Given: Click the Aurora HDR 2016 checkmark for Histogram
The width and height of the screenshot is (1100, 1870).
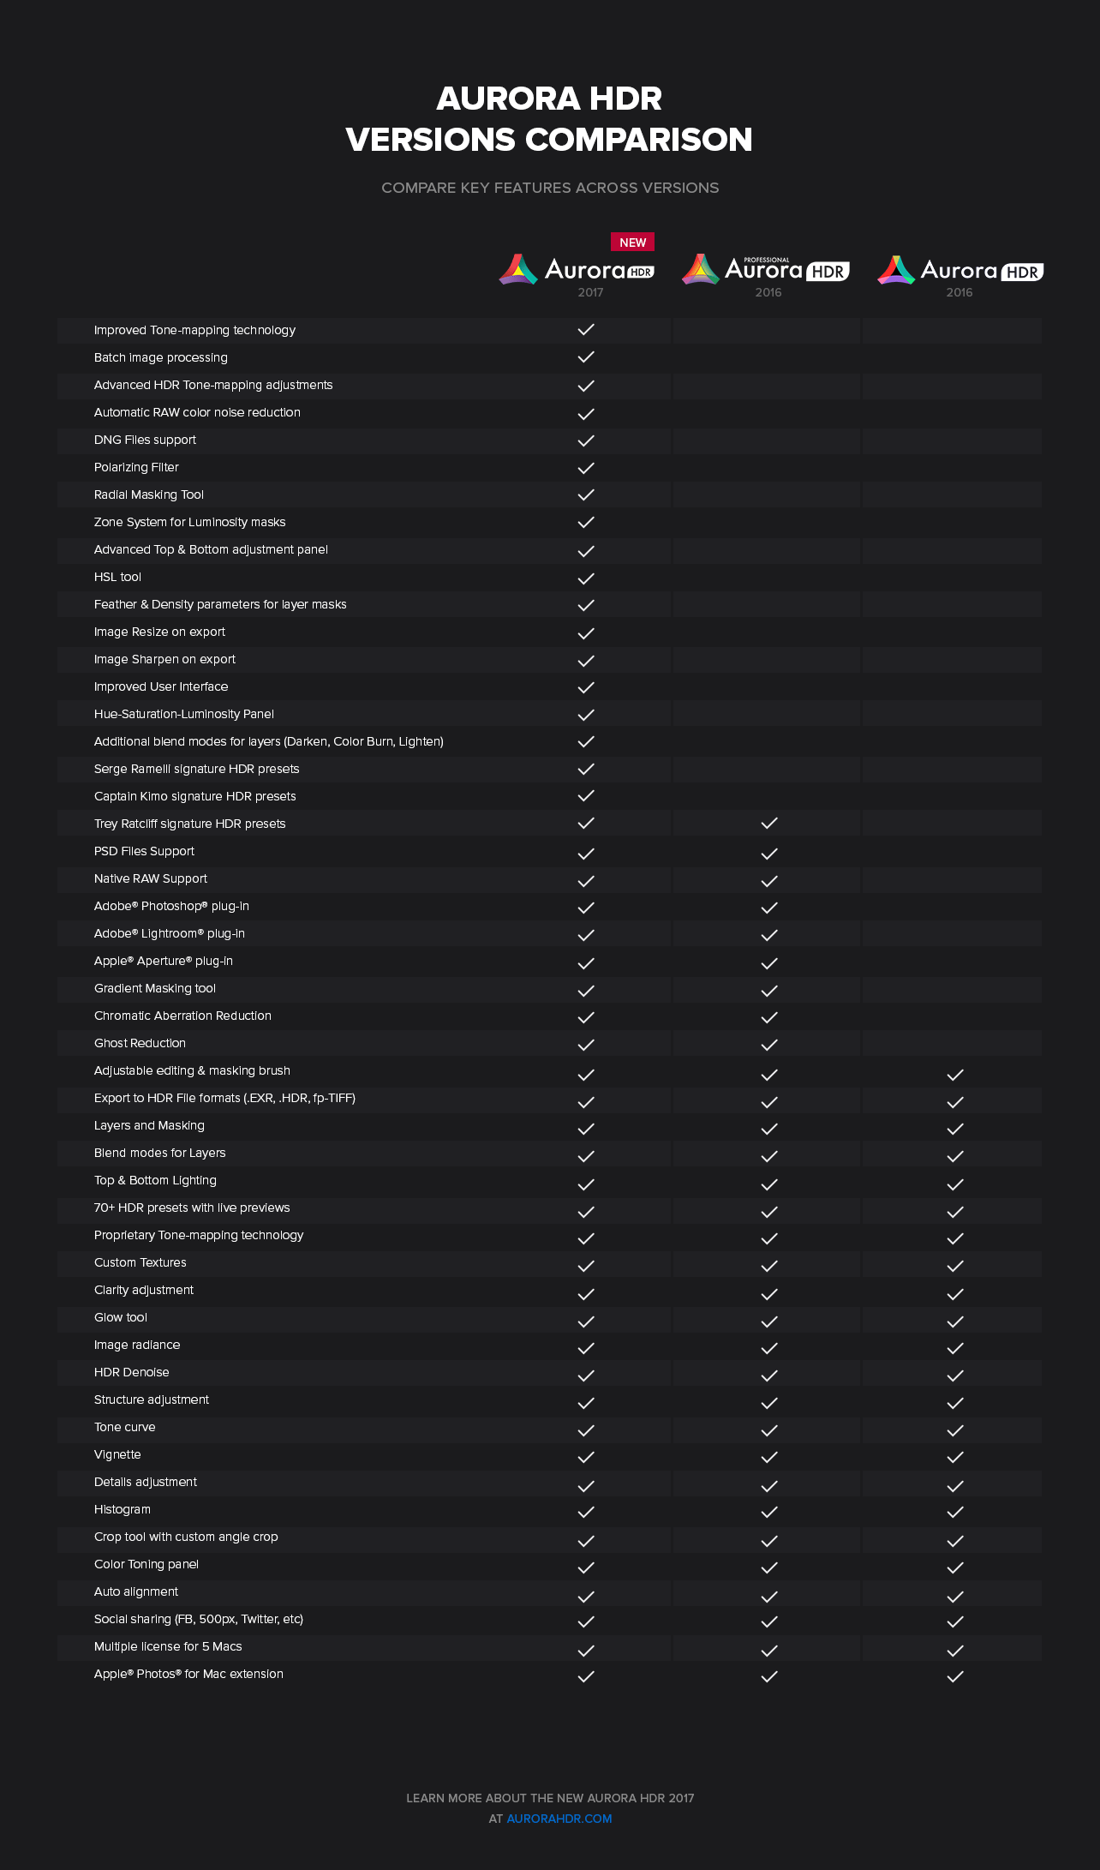Looking at the screenshot, I should point(955,1512).
